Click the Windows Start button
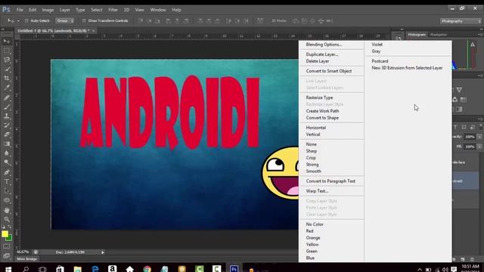The image size is (484, 272). pyautogui.click(x=8, y=269)
